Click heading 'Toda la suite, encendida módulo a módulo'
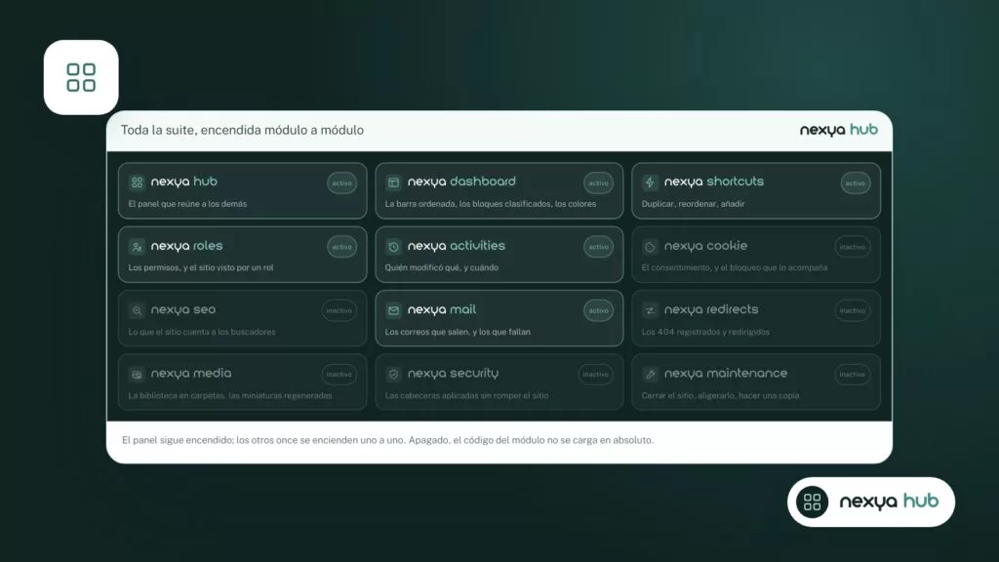 pos(242,130)
